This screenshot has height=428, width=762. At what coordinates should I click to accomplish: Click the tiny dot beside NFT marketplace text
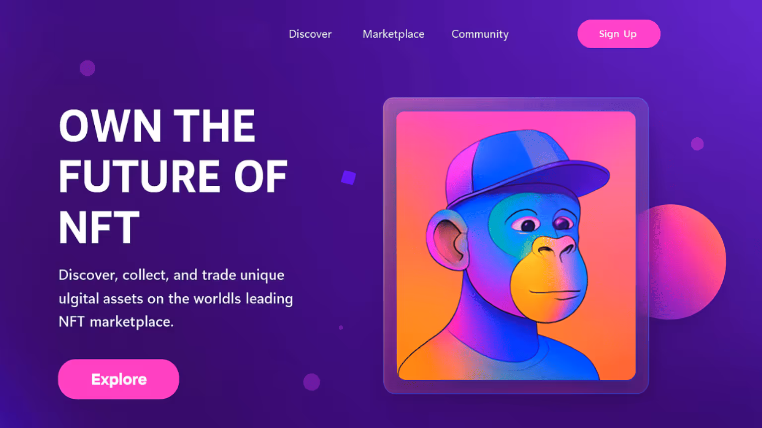(x=340, y=327)
